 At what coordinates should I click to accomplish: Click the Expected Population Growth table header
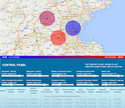pyautogui.click(x=102, y=91)
